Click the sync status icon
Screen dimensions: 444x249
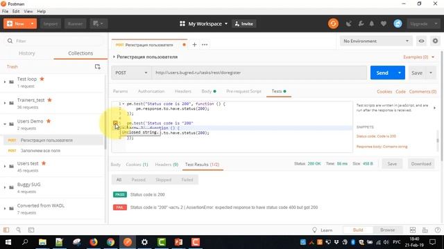(x=333, y=24)
